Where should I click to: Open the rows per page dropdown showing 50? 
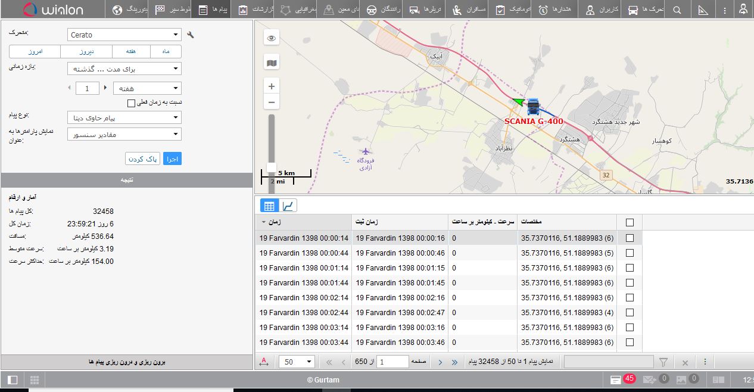pyautogui.click(x=297, y=362)
